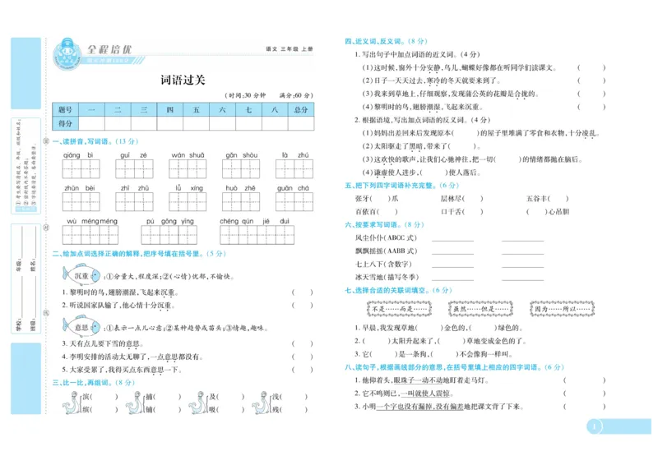
Task: Click section heading 五、把下列四字词语补充完整
Action: click(x=402, y=185)
